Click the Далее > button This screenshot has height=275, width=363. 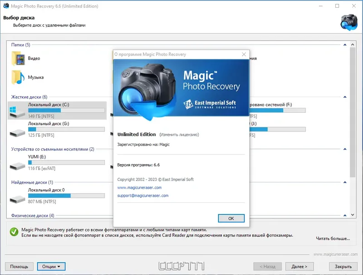tap(299, 266)
